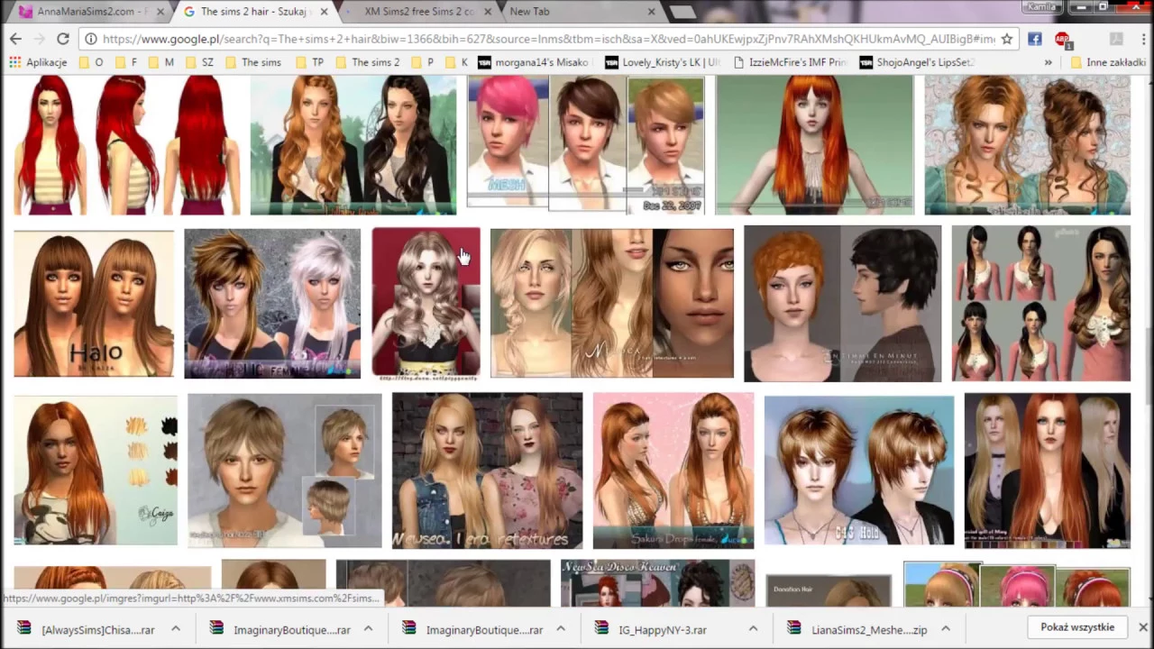Open the short orange and black hair thumbnail

[x=842, y=305]
